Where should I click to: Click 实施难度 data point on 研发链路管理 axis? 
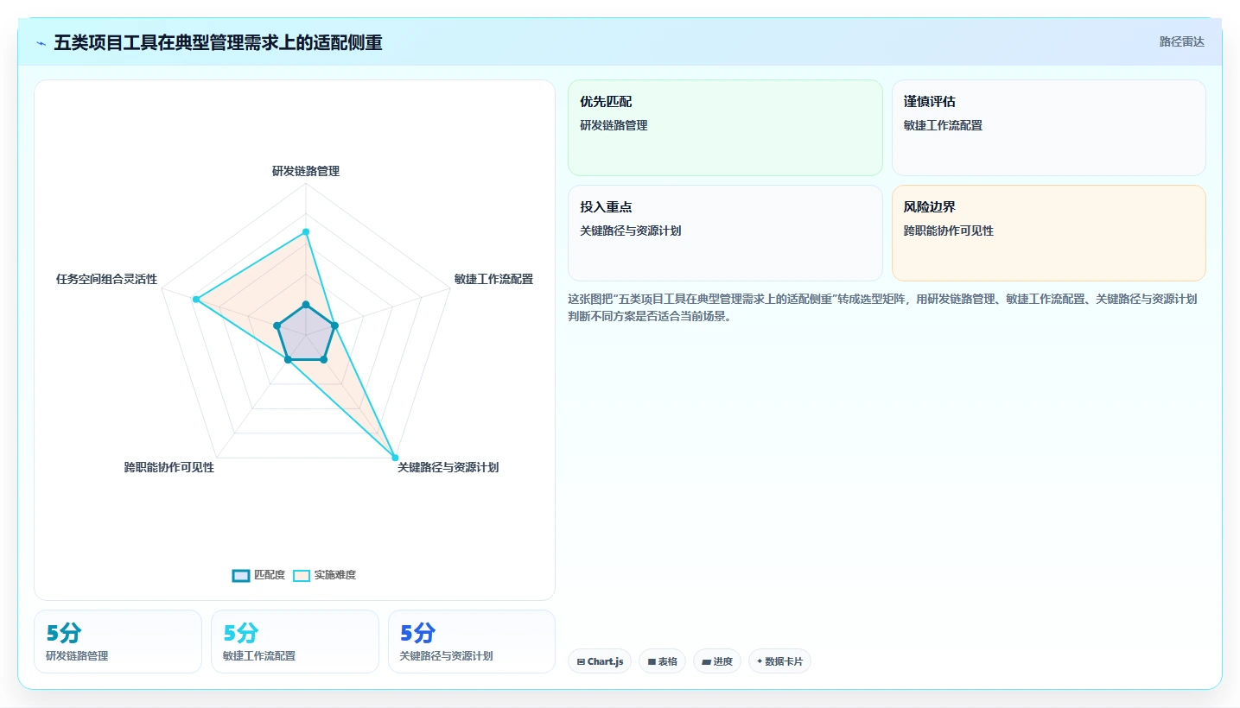click(306, 232)
